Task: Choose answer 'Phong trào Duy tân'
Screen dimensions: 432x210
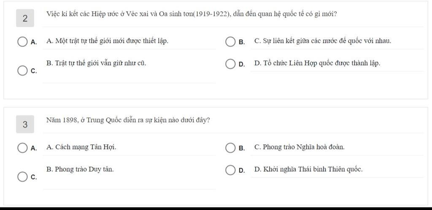Action: tap(80, 169)
